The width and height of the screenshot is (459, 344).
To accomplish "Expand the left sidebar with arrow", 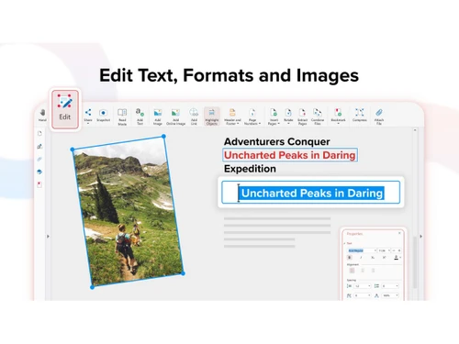I will coord(48,237).
